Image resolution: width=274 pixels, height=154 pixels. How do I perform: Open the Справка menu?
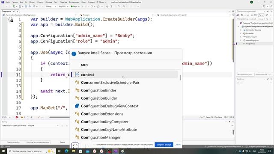91,2
